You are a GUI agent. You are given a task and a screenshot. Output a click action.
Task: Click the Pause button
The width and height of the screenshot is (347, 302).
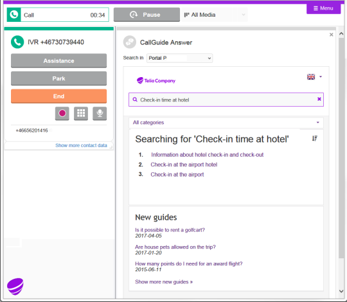point(147,15)
